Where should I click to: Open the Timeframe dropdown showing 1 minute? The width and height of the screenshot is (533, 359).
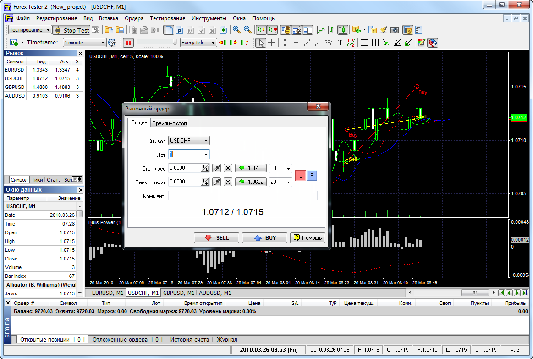point(84,42)
